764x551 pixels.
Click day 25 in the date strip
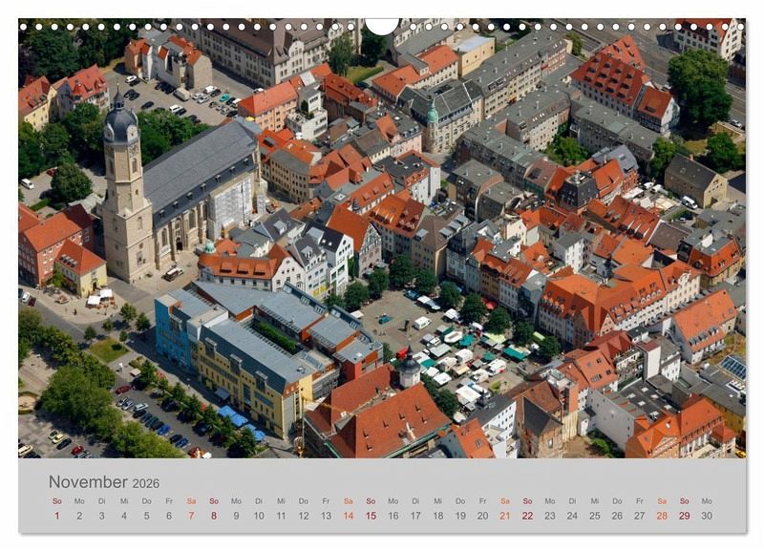pyautogui.click(x=594, y=516)
